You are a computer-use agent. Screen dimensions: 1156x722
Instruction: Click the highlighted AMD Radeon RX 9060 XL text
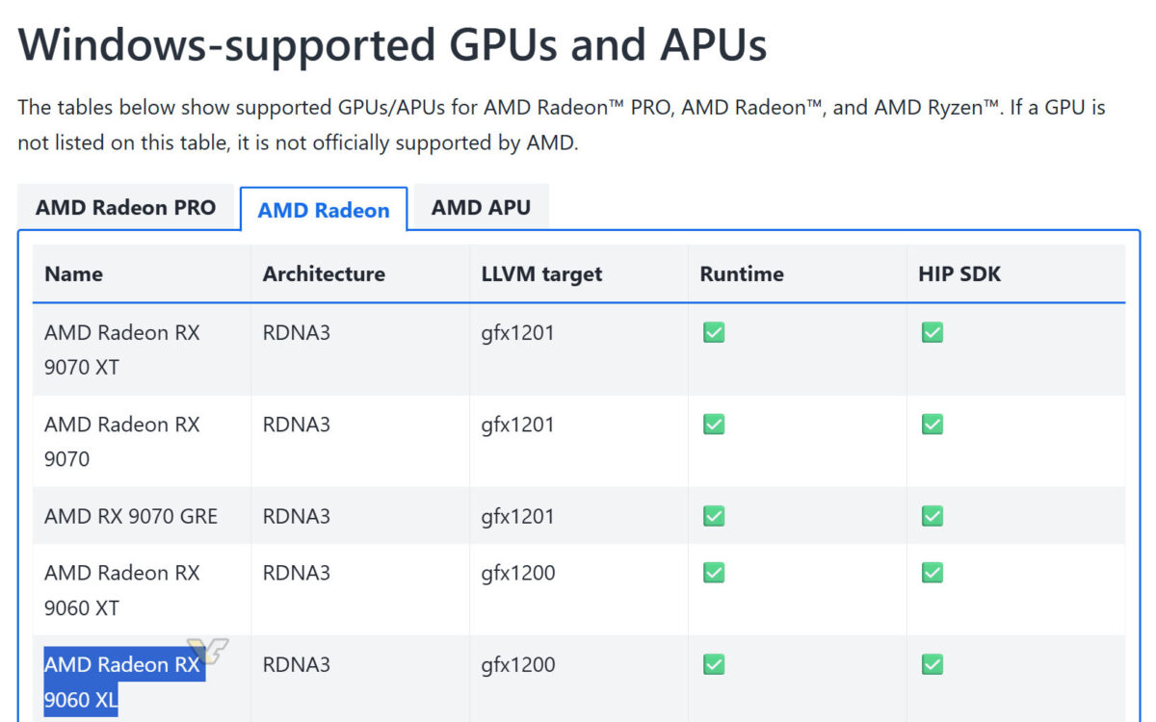tap(121, 682)
